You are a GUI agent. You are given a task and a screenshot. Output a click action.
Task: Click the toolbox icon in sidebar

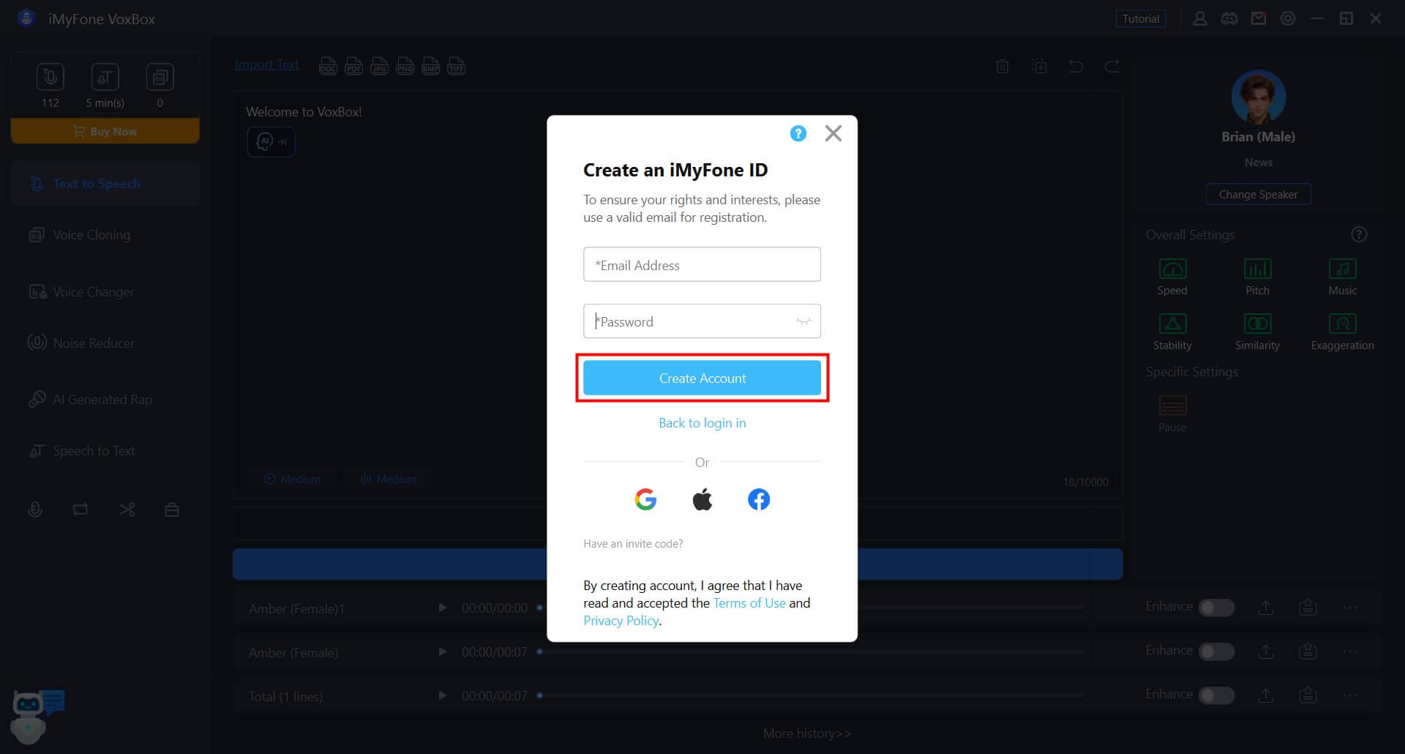click(172, 509)
